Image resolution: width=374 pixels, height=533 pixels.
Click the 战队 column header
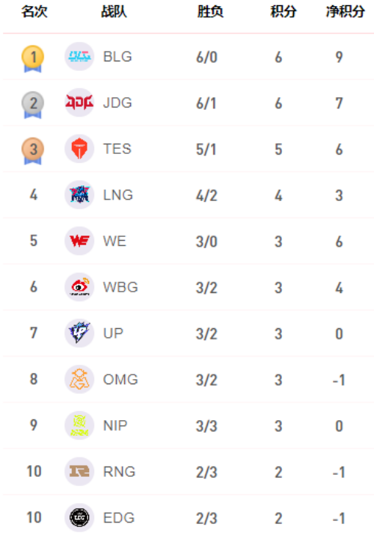[x=114, y=12]
